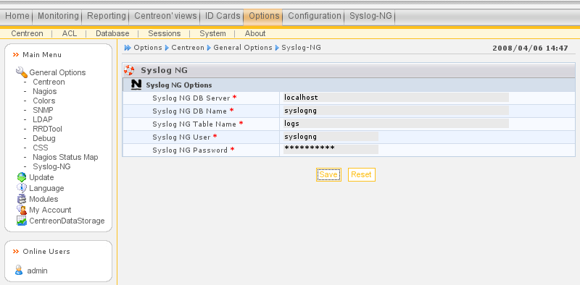The width and height of the screenshot is (580, 285).
Task: Open the Nagios general options
Action: 45,91
